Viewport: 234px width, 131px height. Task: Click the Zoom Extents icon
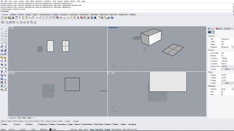tap(47, 18)
